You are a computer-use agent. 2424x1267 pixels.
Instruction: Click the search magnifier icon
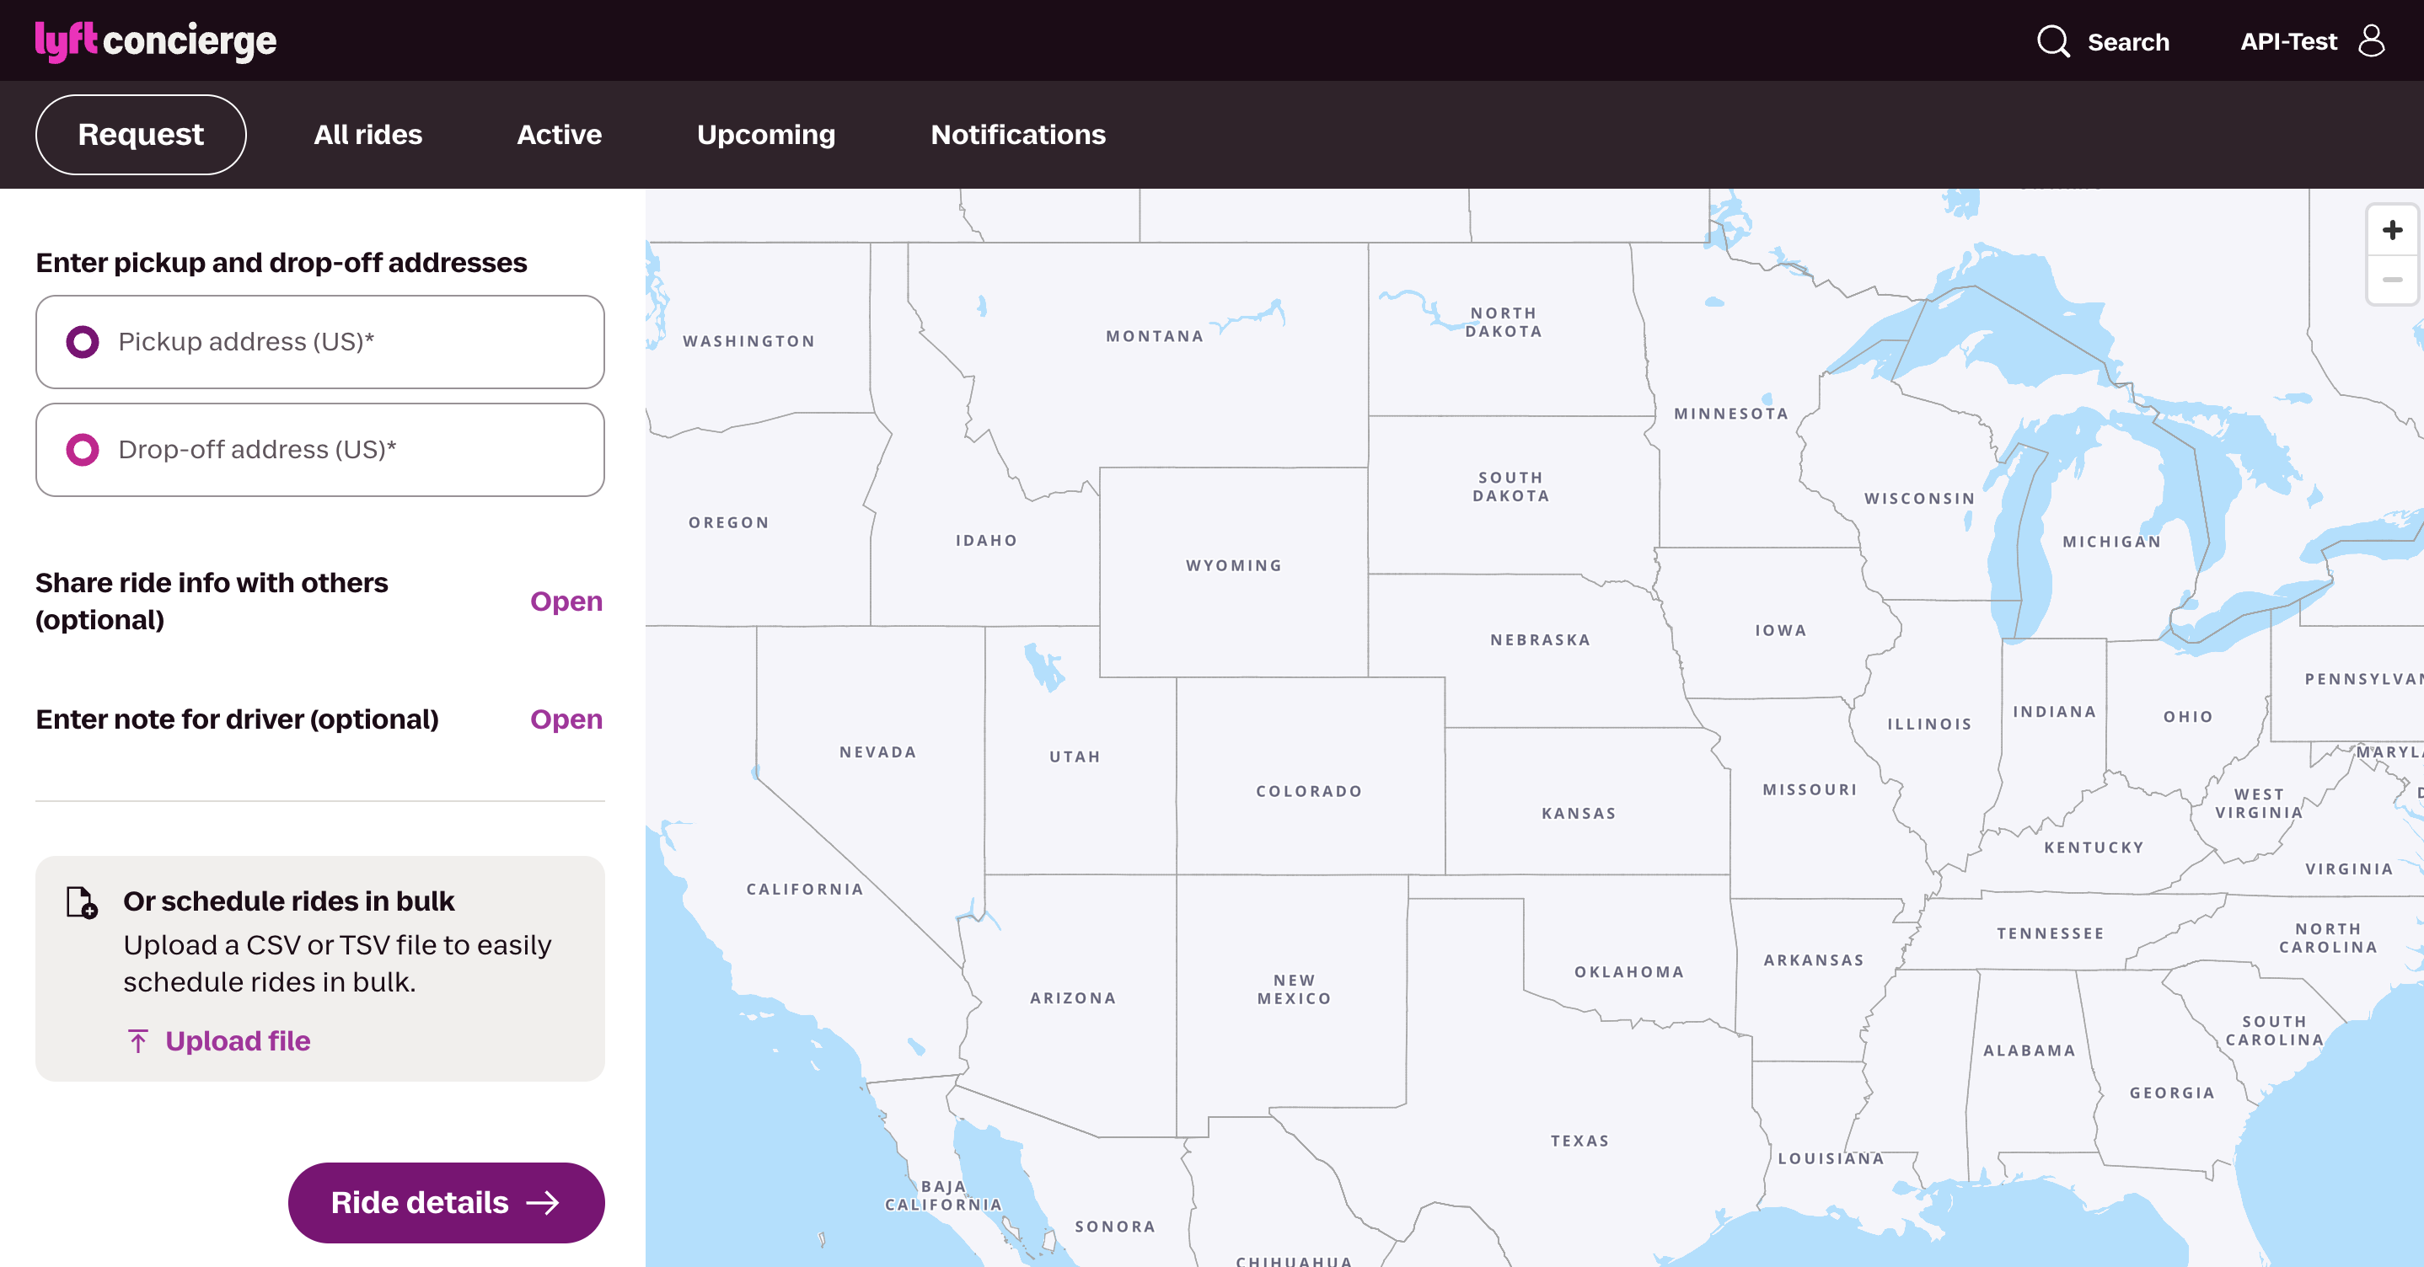2052,41
